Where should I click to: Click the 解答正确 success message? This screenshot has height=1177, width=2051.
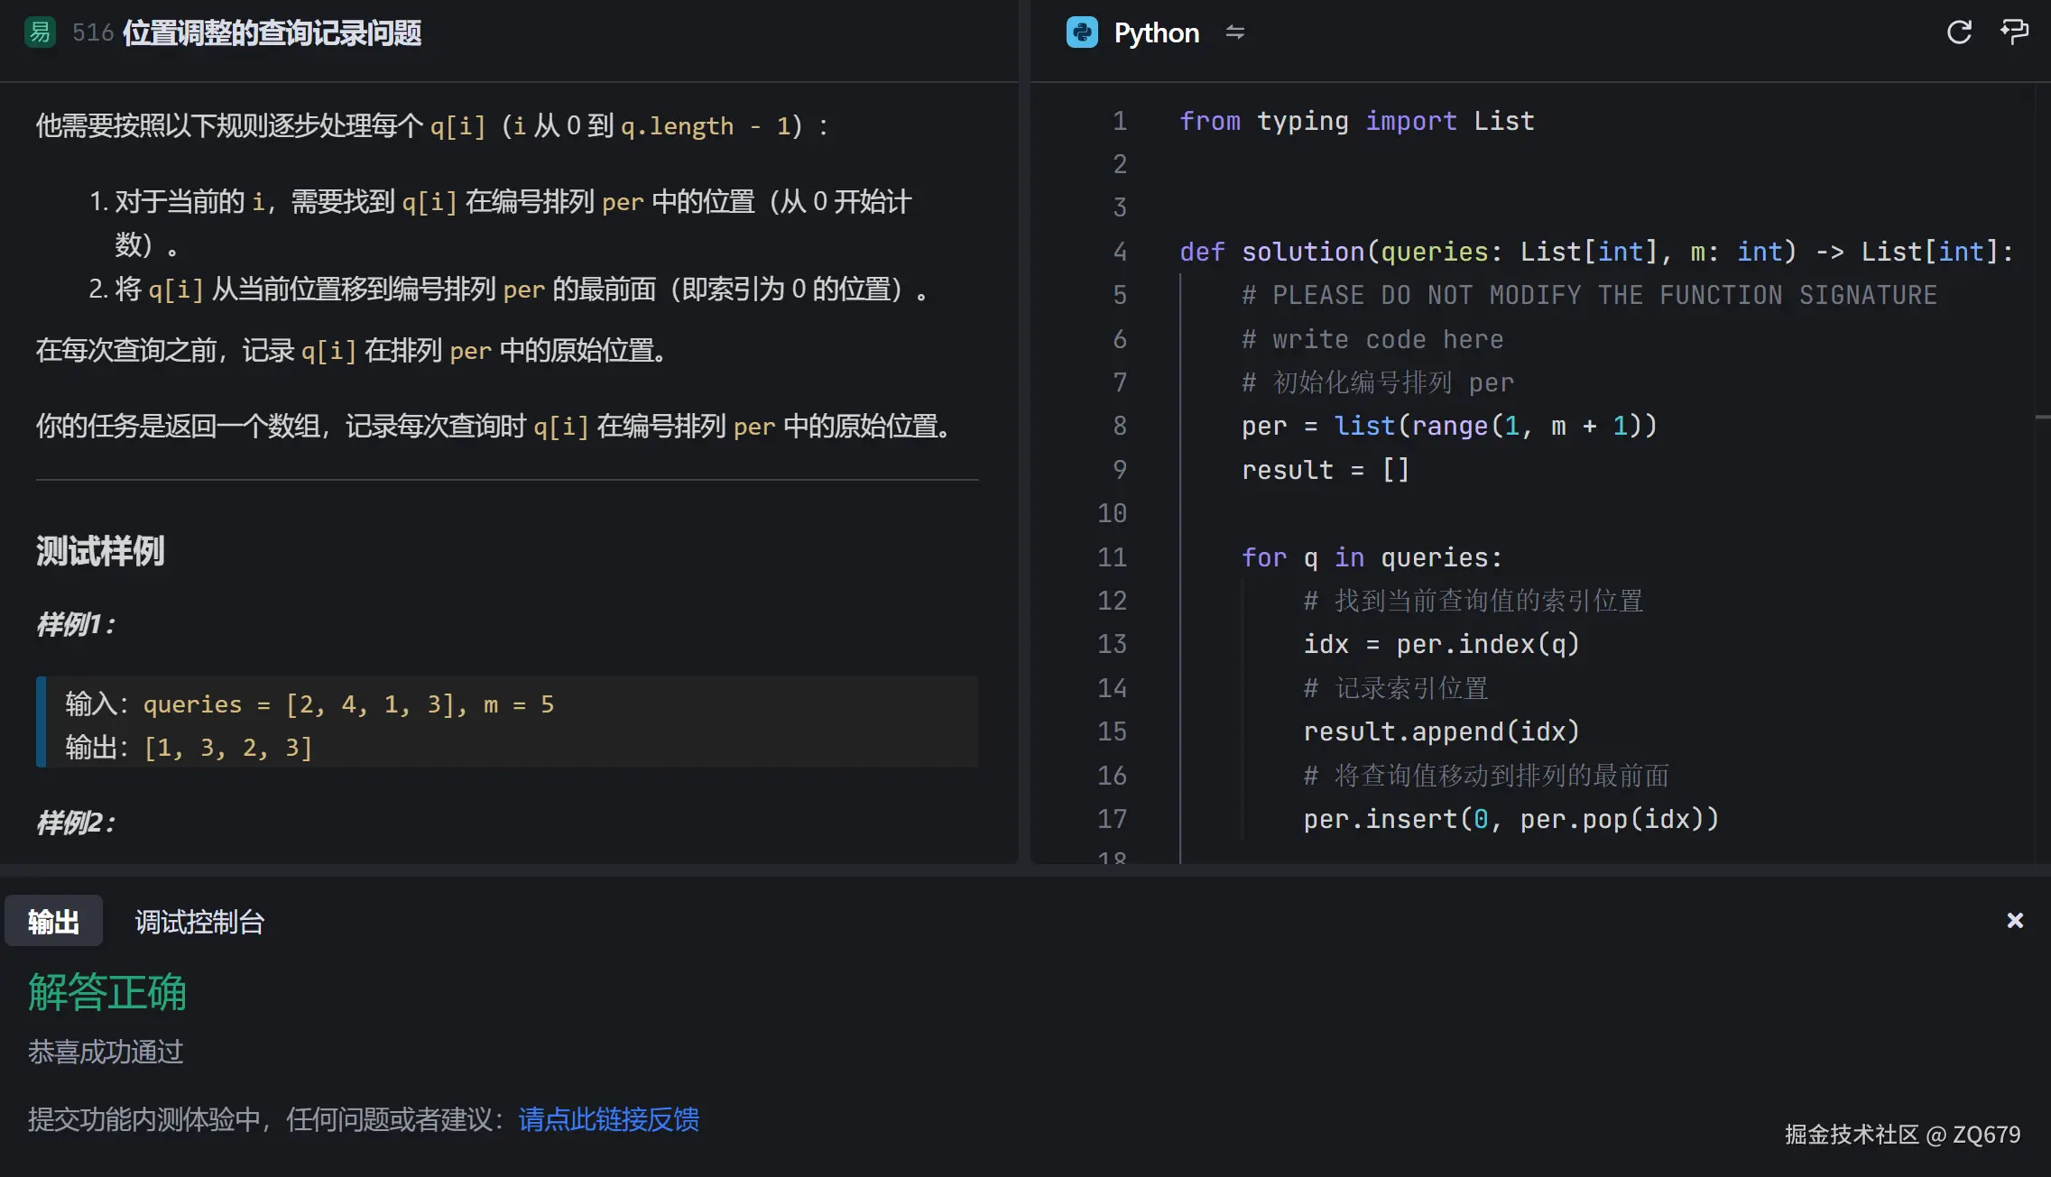click(107, 992)
